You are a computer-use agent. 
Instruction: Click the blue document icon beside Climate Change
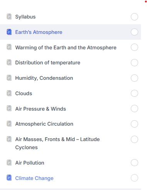9,178
